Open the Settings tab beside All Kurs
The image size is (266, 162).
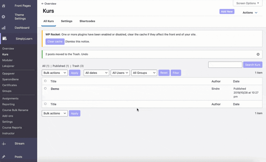click(x=66, y=21)
